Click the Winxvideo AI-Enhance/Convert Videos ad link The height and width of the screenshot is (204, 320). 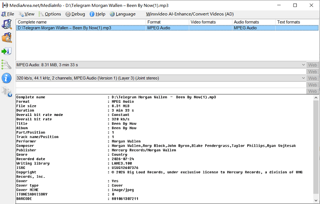click(x=190, y=14)
